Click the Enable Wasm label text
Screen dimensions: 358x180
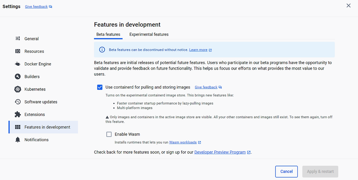point(127,134)
